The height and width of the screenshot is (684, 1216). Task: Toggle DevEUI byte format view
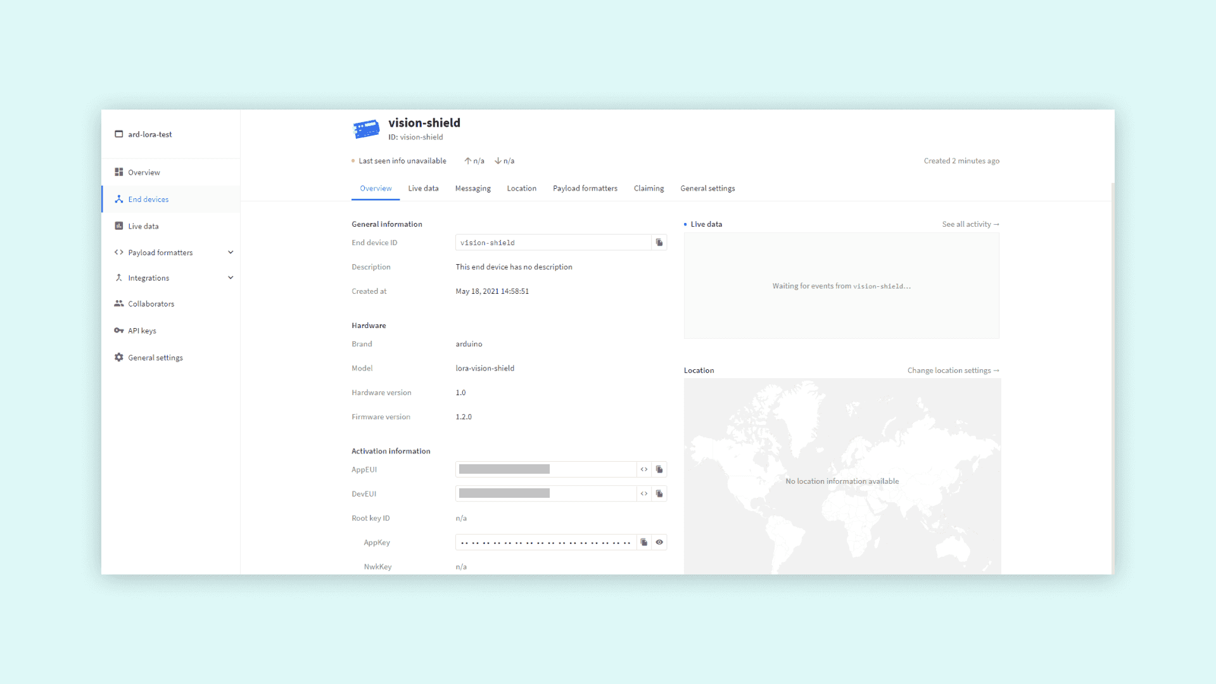pos(644,493)
